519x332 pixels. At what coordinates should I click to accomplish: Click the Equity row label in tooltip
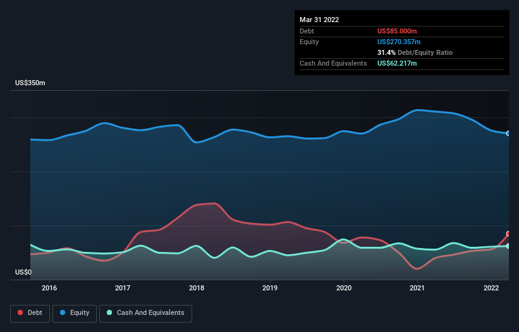click(x=309, y=42)
